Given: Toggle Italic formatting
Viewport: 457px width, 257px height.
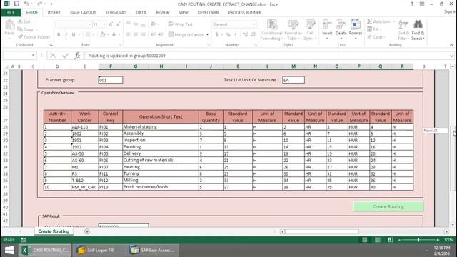Looking at the screenshot, I should click(66, 35).
